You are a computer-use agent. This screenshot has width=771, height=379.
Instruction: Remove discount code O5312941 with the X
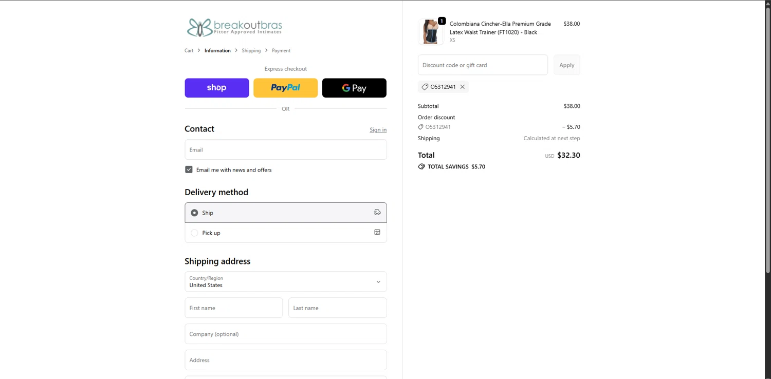coord(463,87)
